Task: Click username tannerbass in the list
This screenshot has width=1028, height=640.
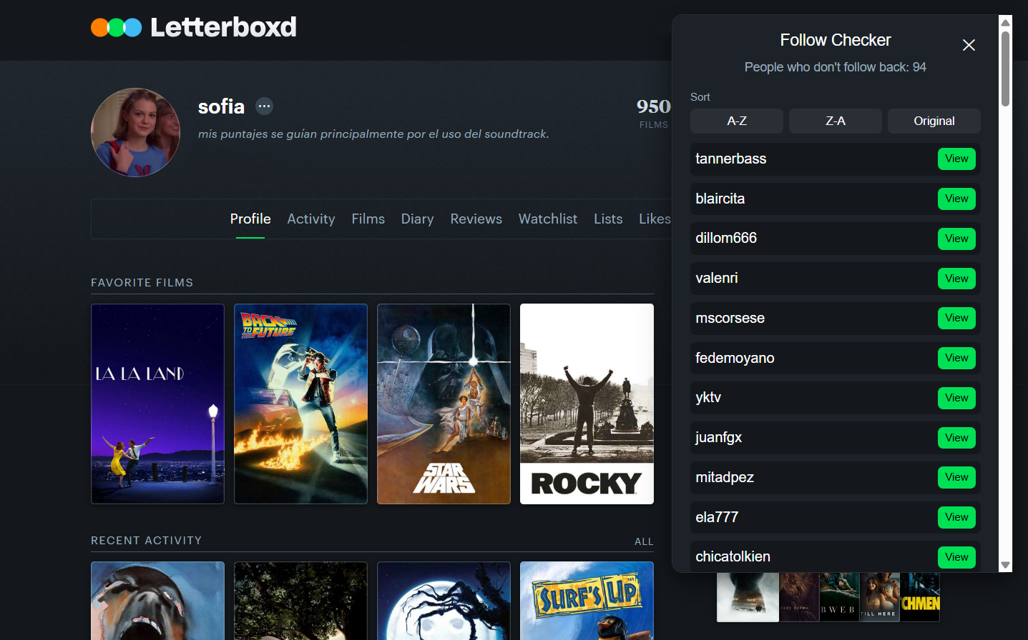Action: [731, 159]
